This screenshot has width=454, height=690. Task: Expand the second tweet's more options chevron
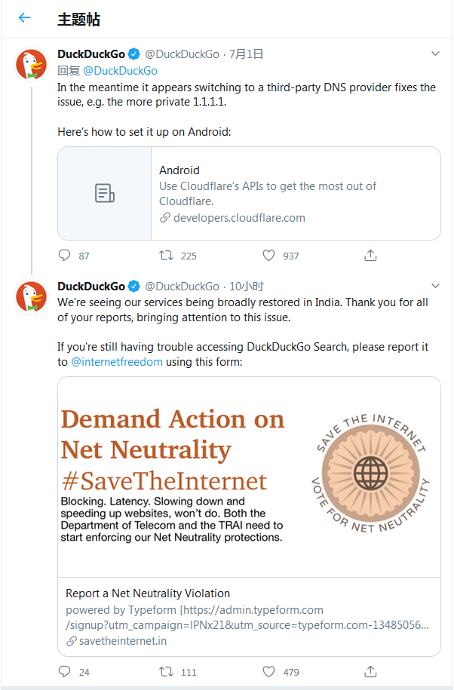tap(435, 287)
